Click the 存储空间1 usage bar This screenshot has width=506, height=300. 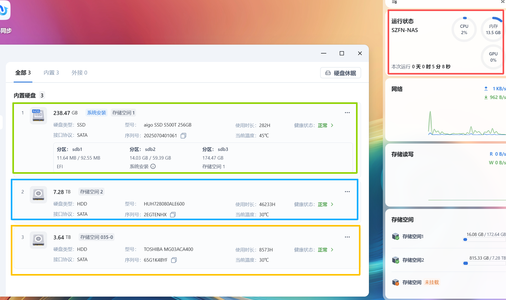[484, 240]
